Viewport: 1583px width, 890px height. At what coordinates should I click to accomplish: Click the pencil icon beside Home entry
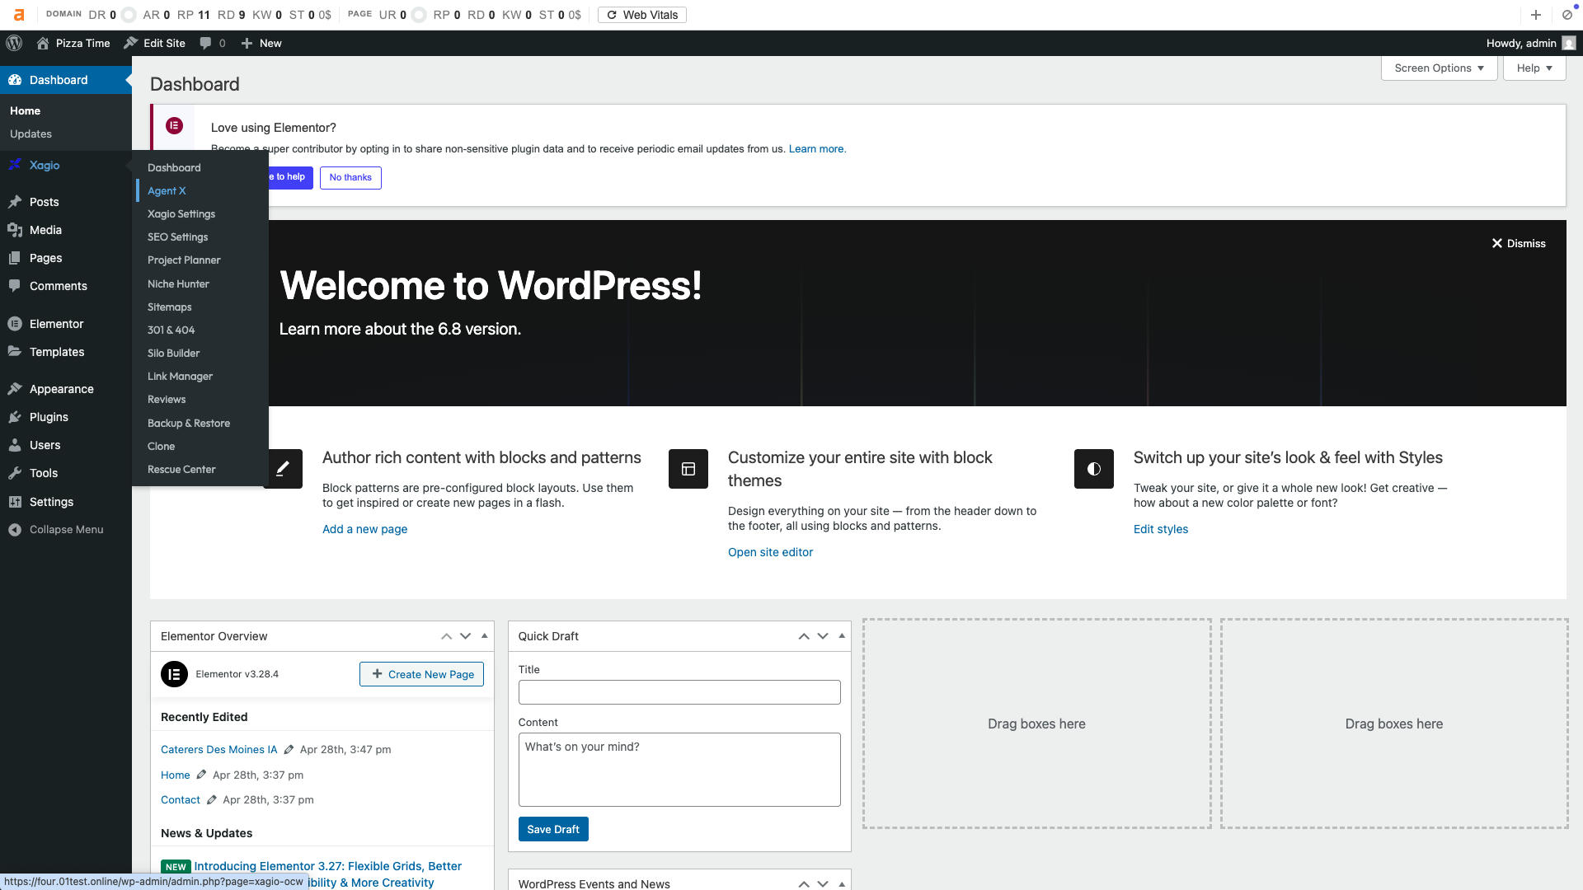[201, 775]
